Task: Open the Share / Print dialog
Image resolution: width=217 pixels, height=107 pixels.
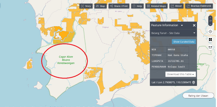Action: (119, 6)
